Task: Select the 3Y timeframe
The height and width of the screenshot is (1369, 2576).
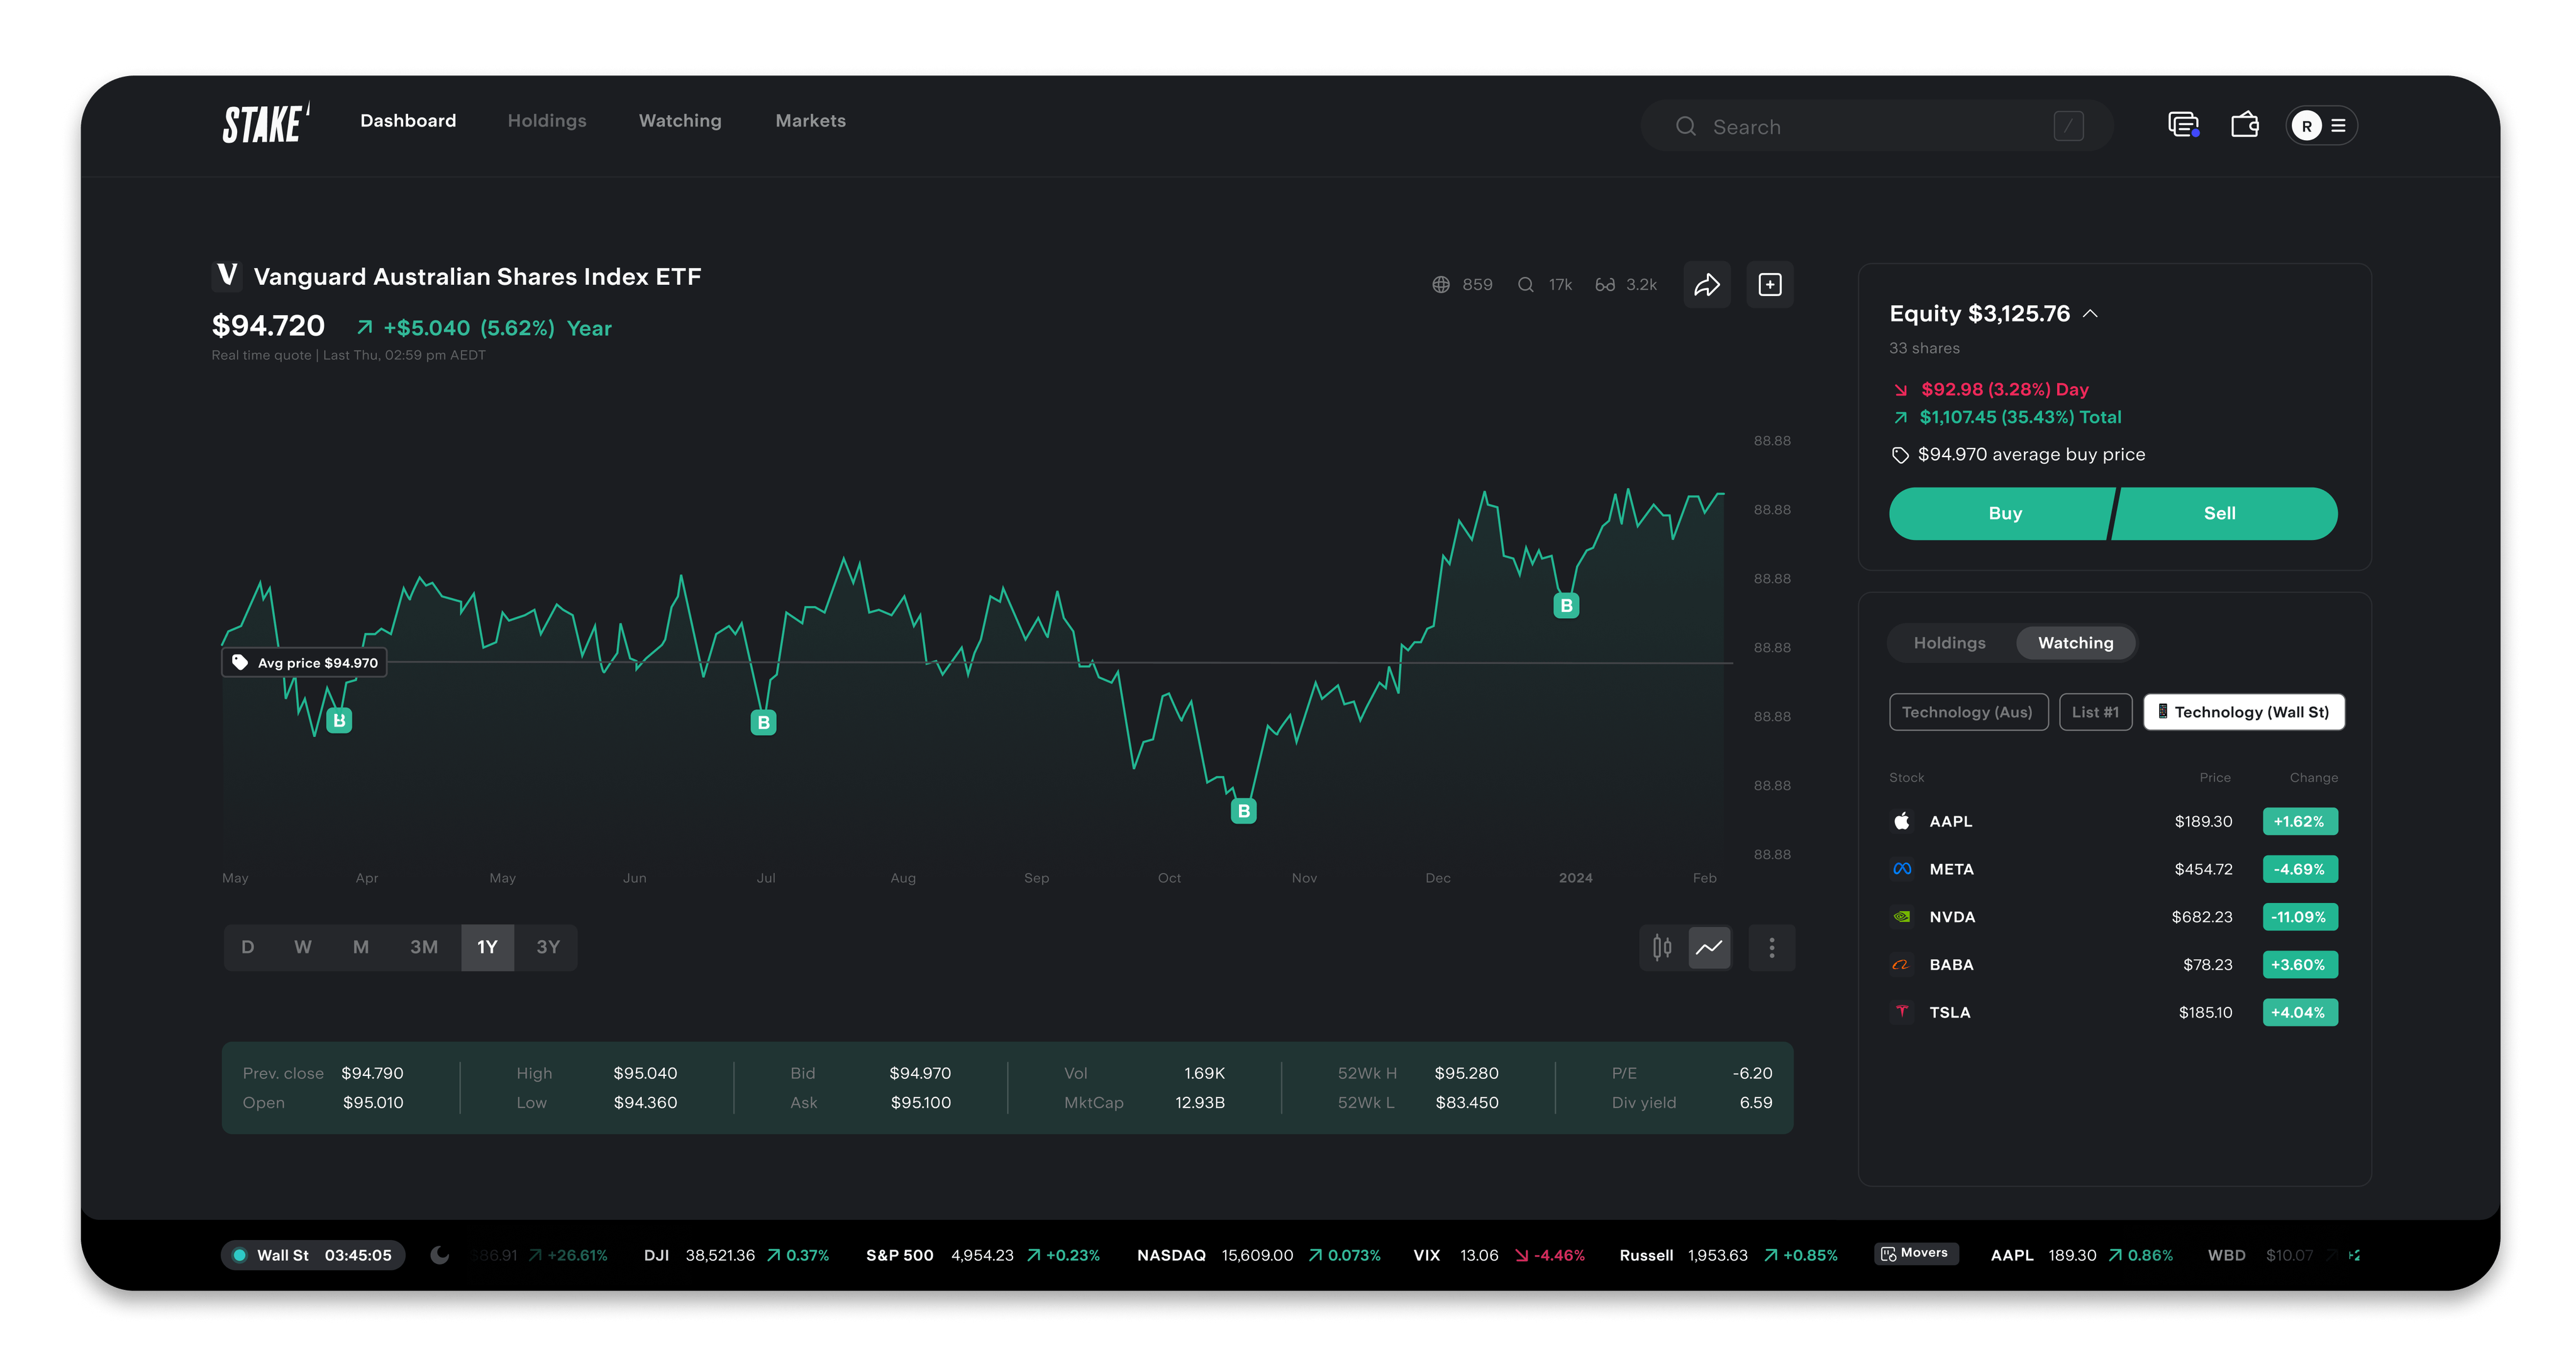Action: (x=548, y=947)
